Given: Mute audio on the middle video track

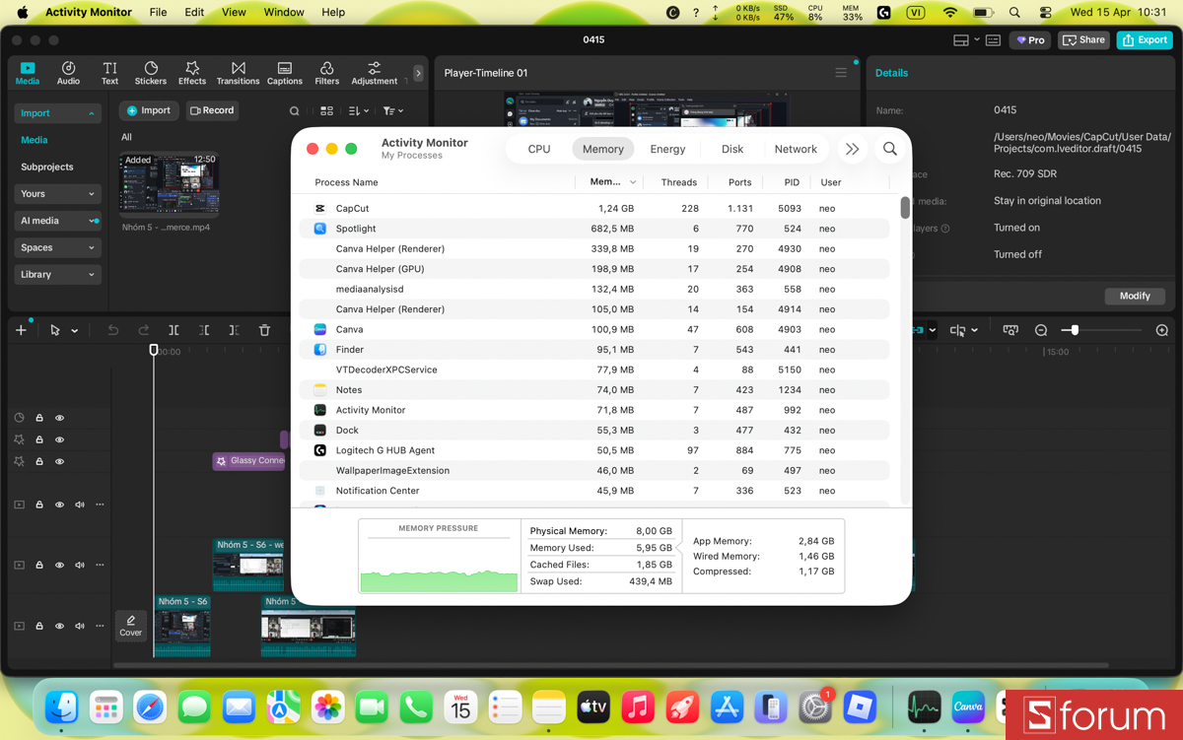Looking at the screenshot, I should tap(79, 565).
